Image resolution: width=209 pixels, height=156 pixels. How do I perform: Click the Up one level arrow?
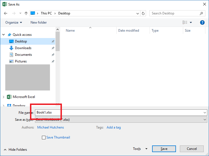point(26,13)
